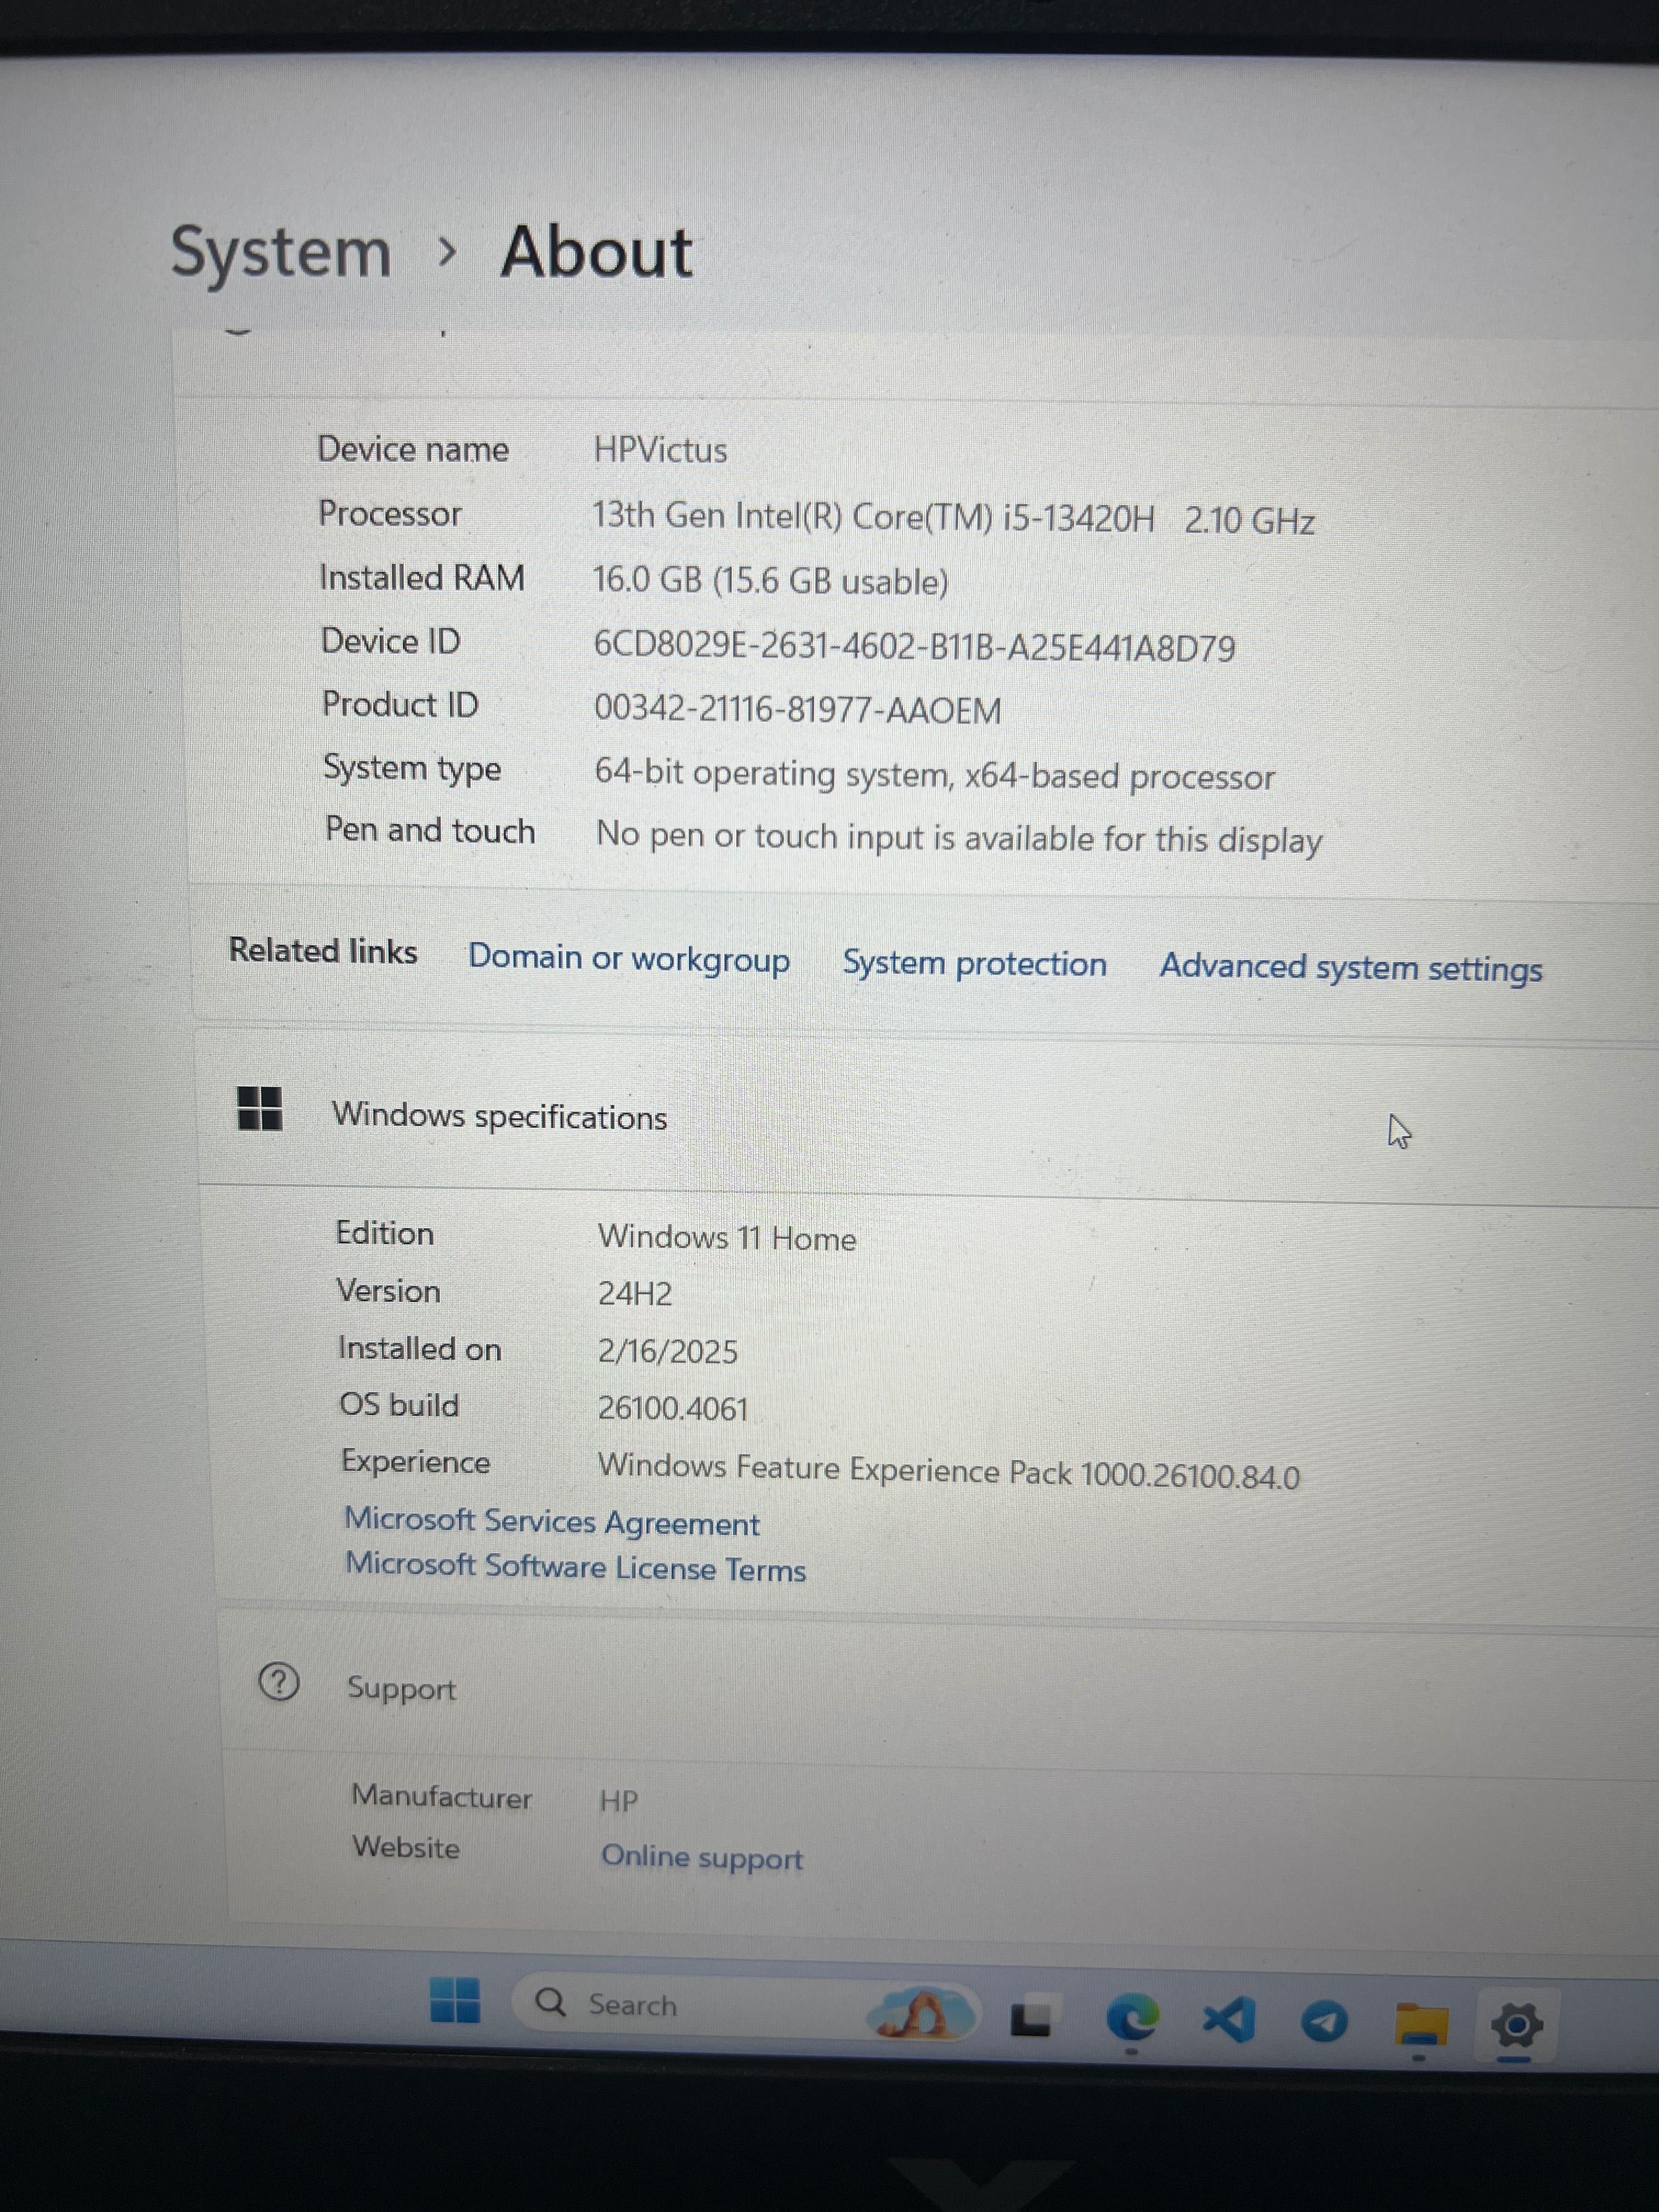The width and height of the screenshot is (1659, 2212).
Task: Click the Settings gear taskbar icon
Action: pyautogui.click(x=1517, y=2026)
